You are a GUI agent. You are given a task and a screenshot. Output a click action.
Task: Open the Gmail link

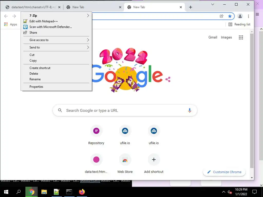point(213,37)
